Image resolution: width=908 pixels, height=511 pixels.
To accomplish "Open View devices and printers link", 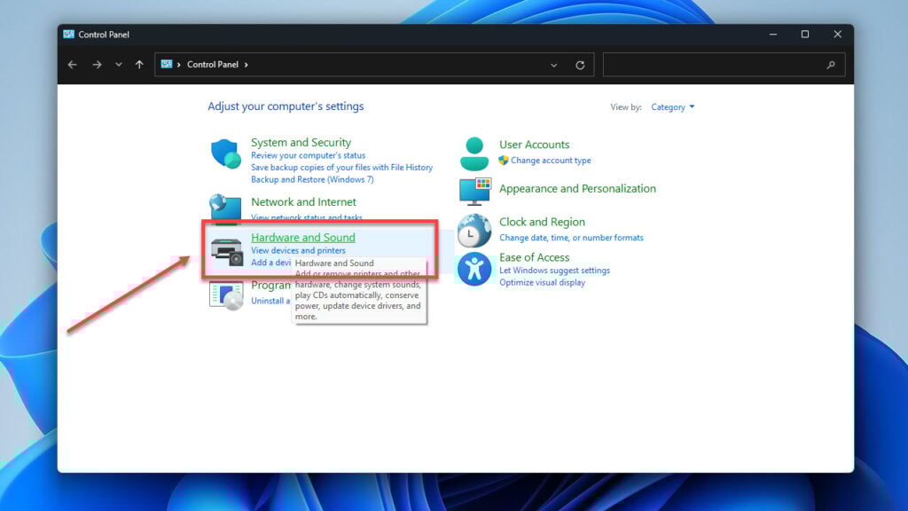I will [x=298, y=251].
